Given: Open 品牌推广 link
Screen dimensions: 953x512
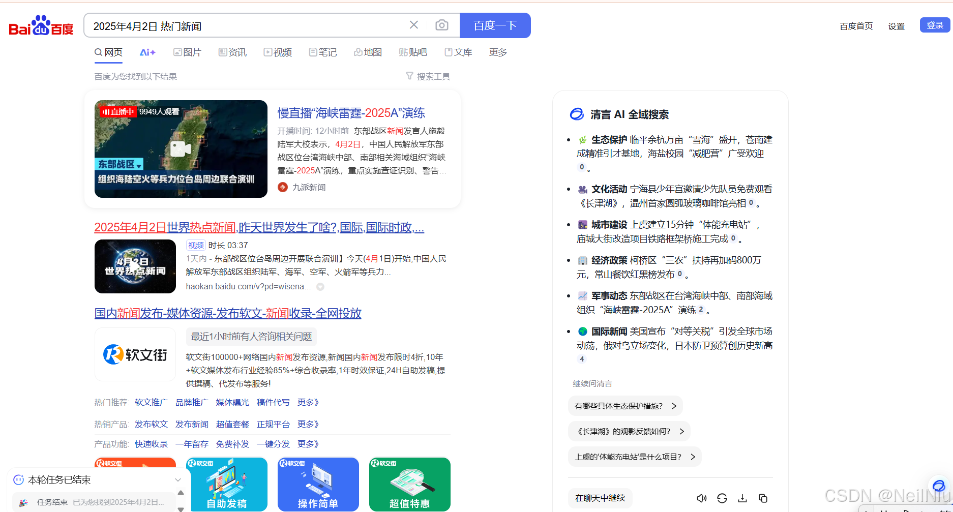Looking at the screenshot, I should tap(192, 402).
